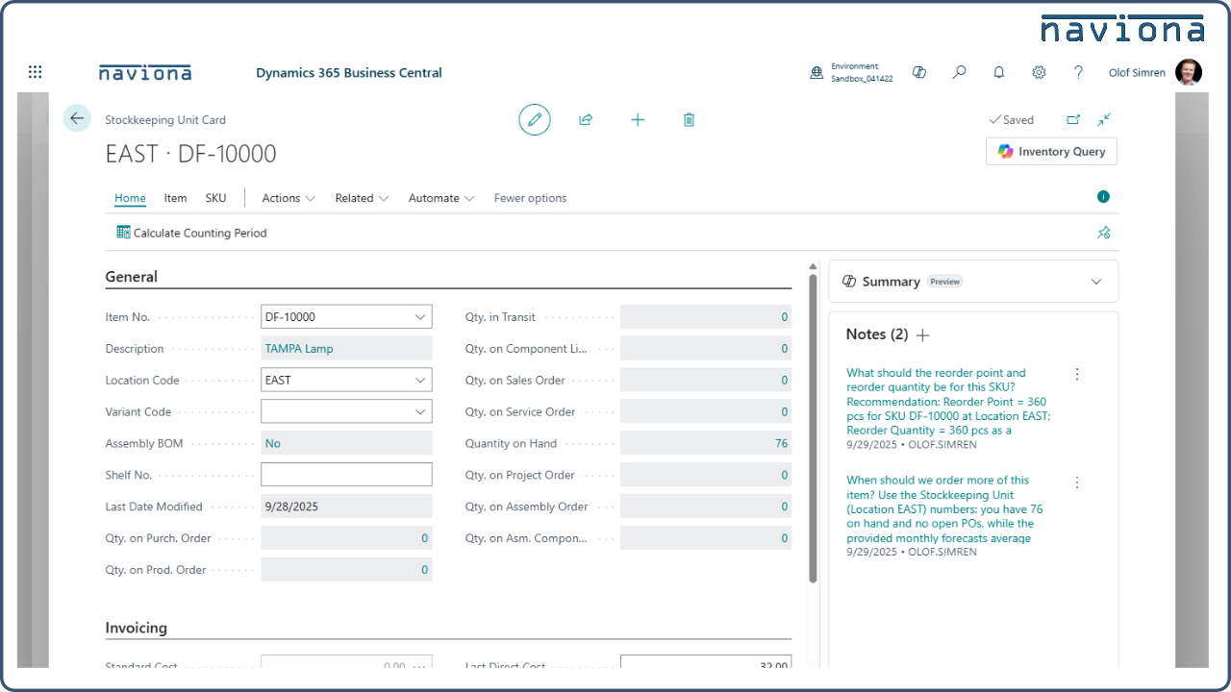
Task: Open options for order more note
Action: 1077,482
